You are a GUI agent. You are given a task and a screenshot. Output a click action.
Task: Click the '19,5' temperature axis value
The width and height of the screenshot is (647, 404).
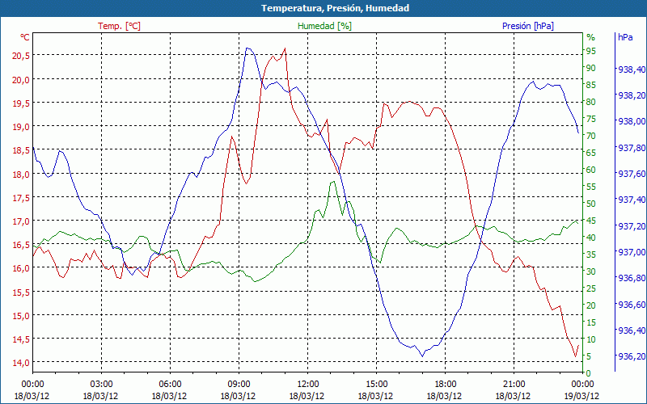point(21,103)
